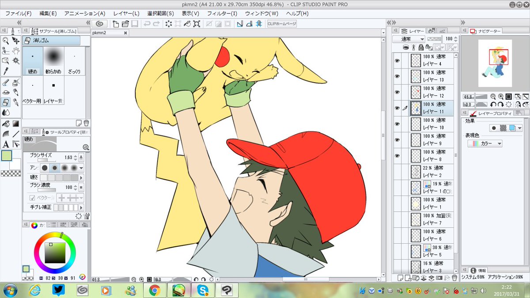The image size is (530, 298).
Task: Open the CLIPホームページ button
Action: (282, 24)
